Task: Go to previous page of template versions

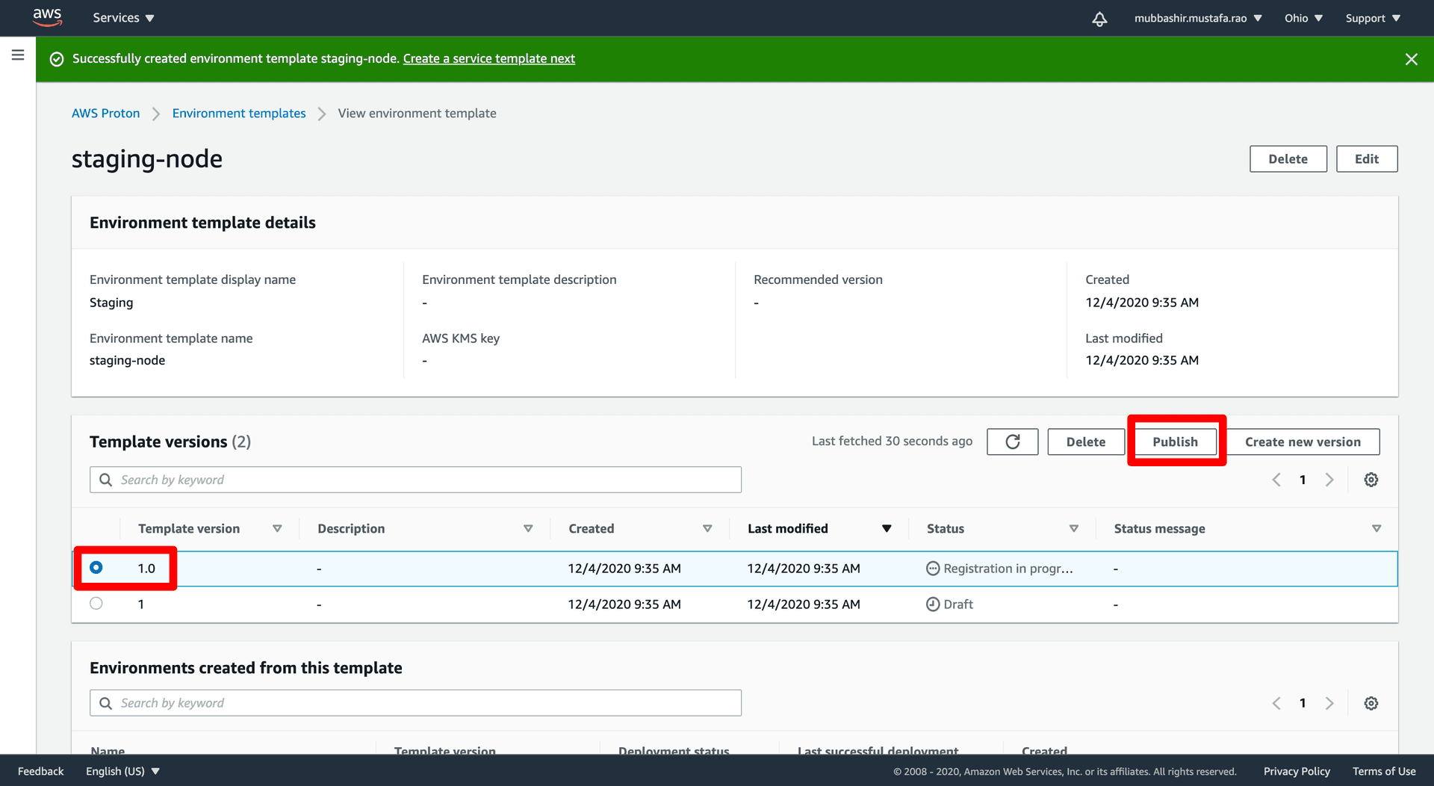Action: pos(1276,480)
